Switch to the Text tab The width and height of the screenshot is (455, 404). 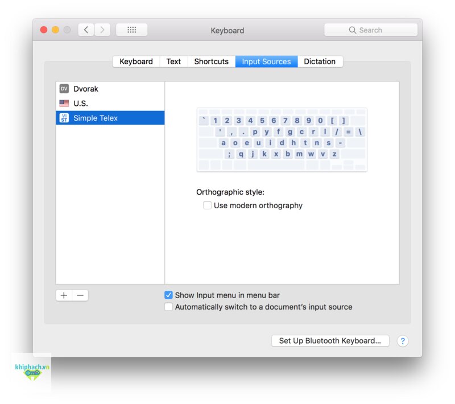click(x=173, y=61)
